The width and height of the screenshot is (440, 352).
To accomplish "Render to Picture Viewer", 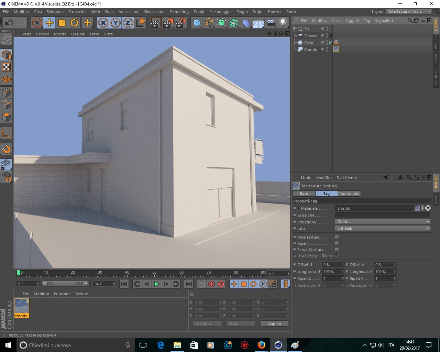I will (168, 23).
